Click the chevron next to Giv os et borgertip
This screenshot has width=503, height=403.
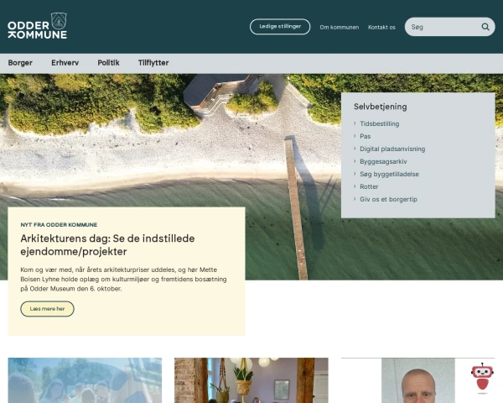pos(355,199)
